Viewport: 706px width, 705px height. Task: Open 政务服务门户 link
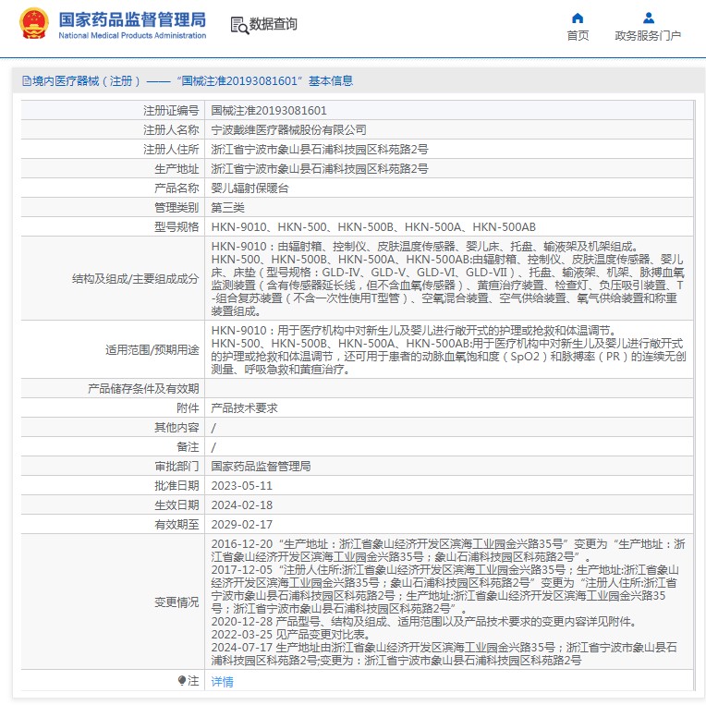[648, 35]
